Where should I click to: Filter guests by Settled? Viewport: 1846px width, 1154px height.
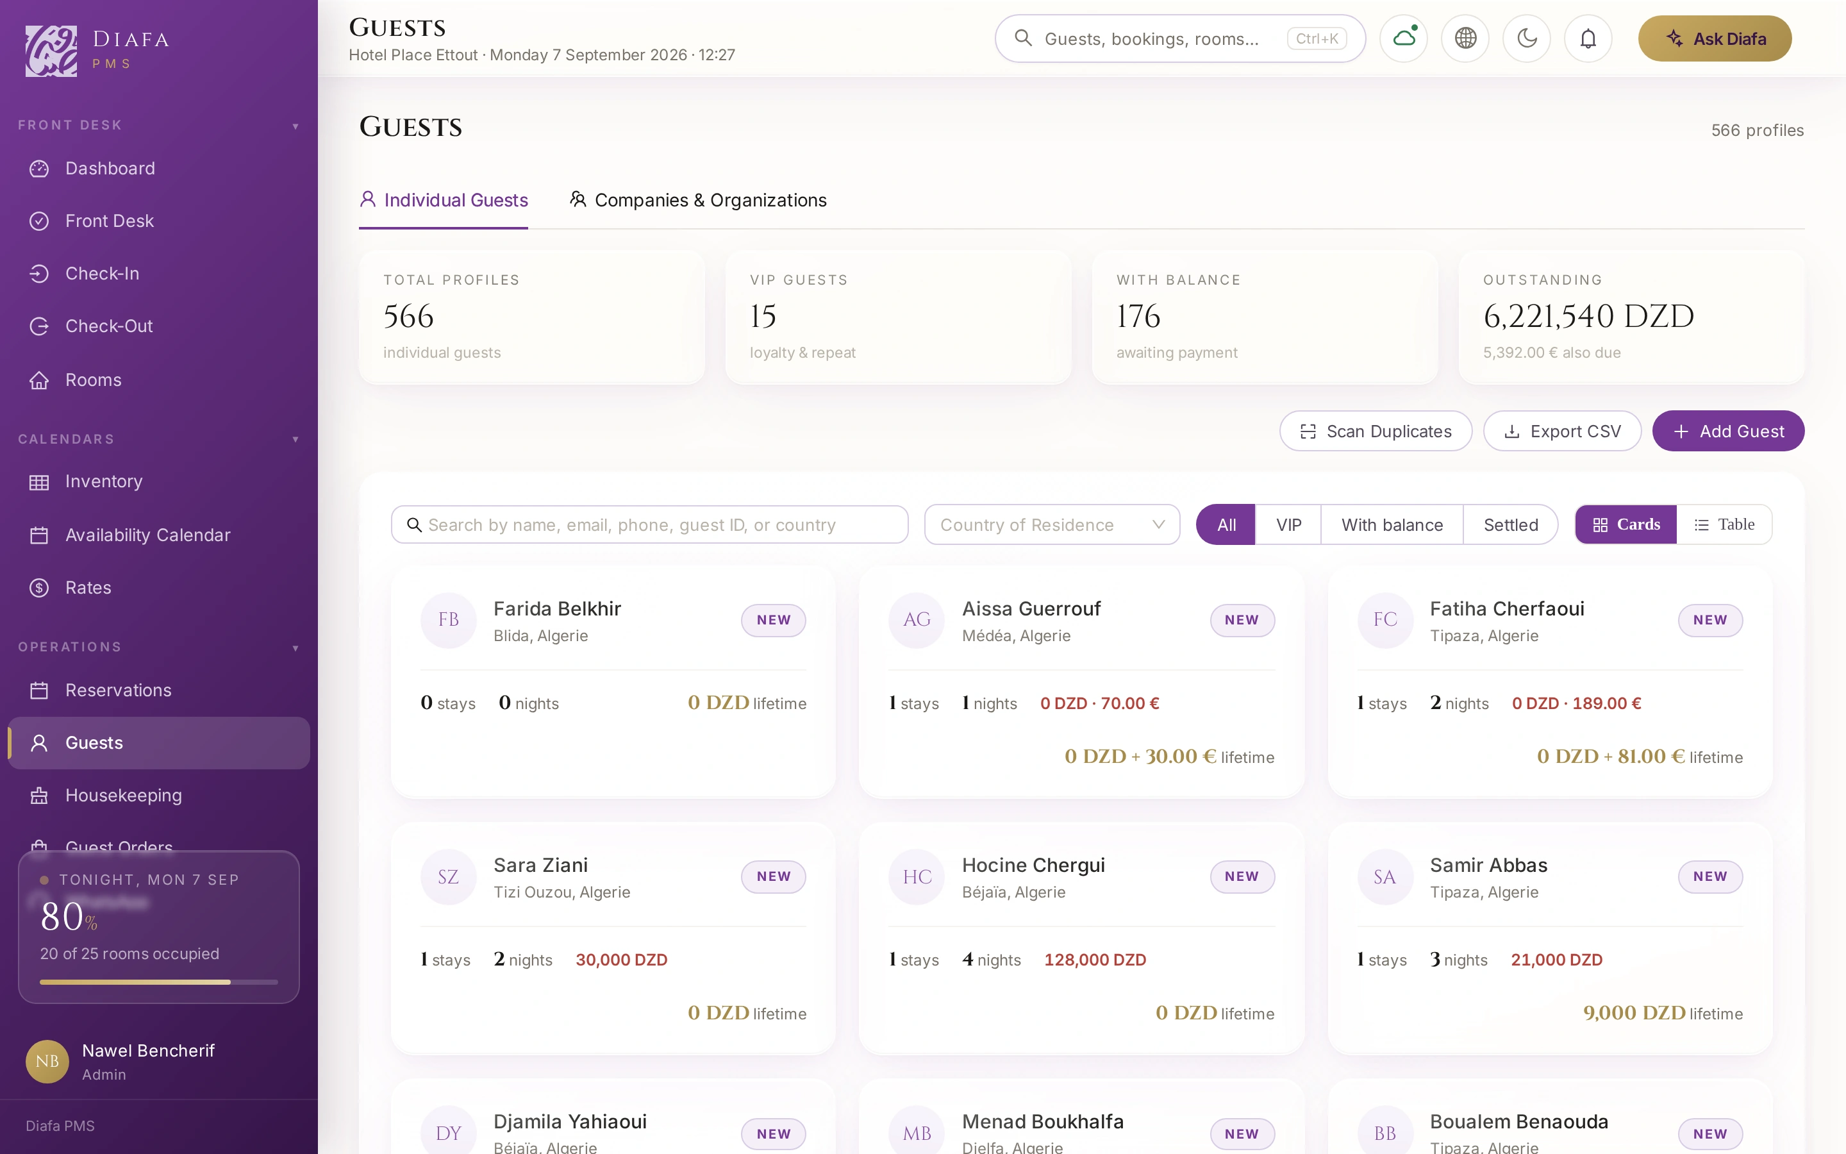click(x=1510, y=524)
